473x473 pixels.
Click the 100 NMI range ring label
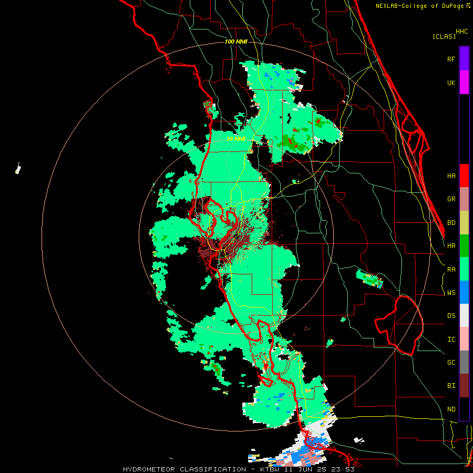(x=236, y=42)
